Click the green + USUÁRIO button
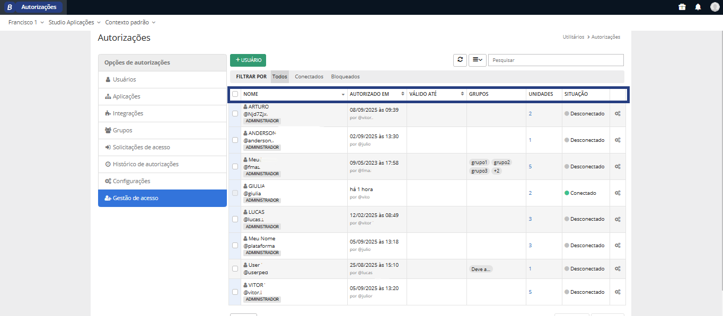This screenshot has width=723, height=316. (248, 60)
